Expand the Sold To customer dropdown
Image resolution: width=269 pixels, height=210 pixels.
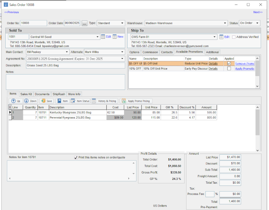pos(97,37)
